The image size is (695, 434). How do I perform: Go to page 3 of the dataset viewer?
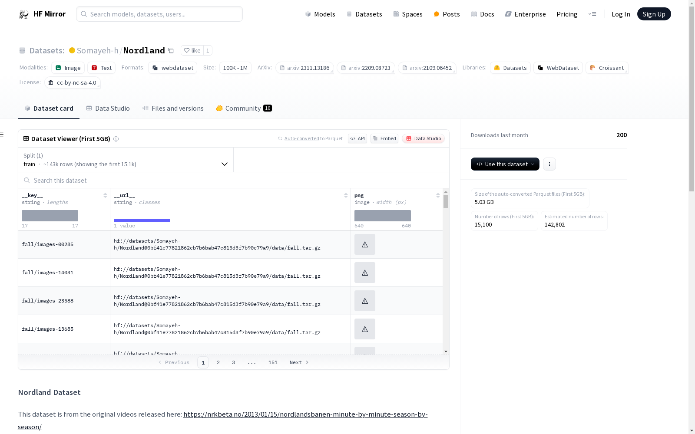pyautogui.click(x=233, y=362)
